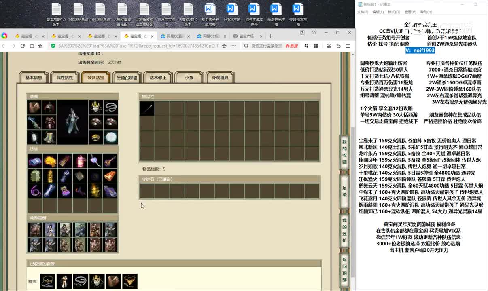Reload the current browser page
Screen dimensions: 488x291
point(22,46)
